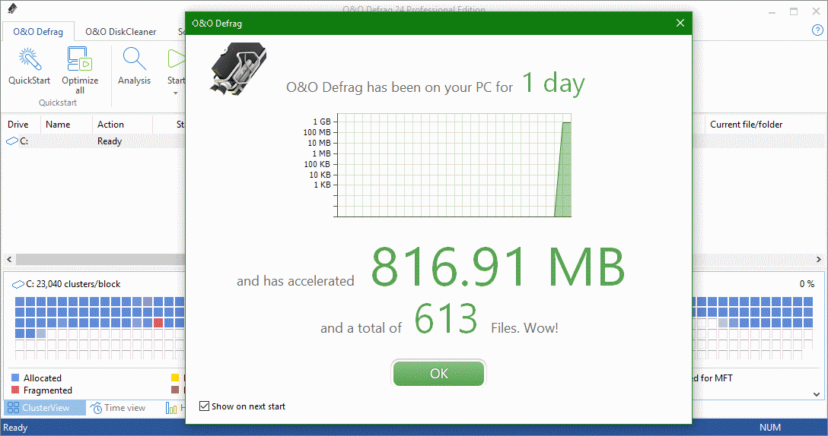Switch to ClusterView tab
This screenshot has width=828, height=436.
coord(45,408)
